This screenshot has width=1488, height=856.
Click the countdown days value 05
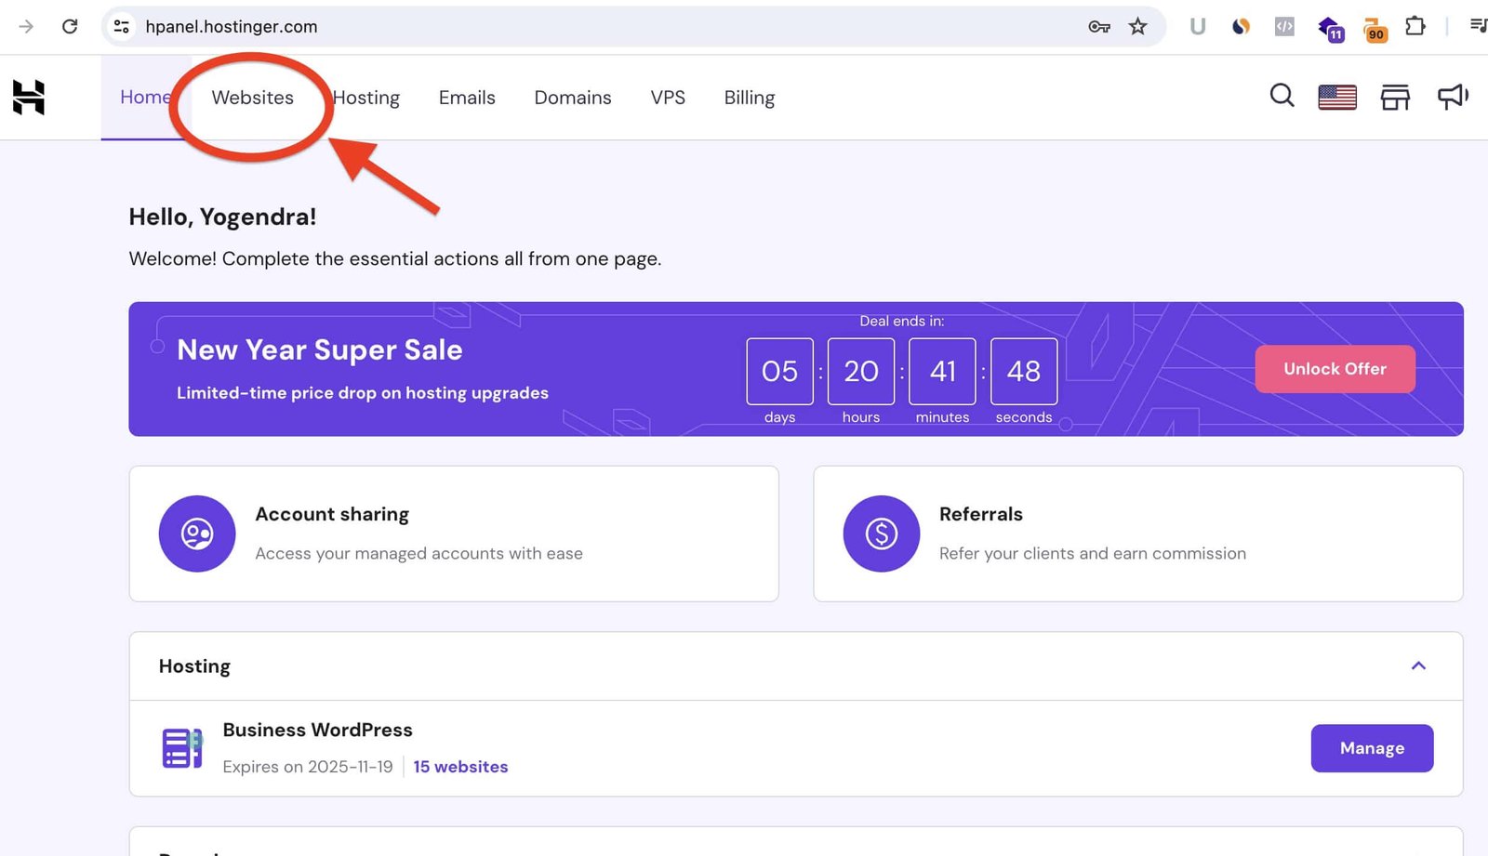click(x=779, y=371)
